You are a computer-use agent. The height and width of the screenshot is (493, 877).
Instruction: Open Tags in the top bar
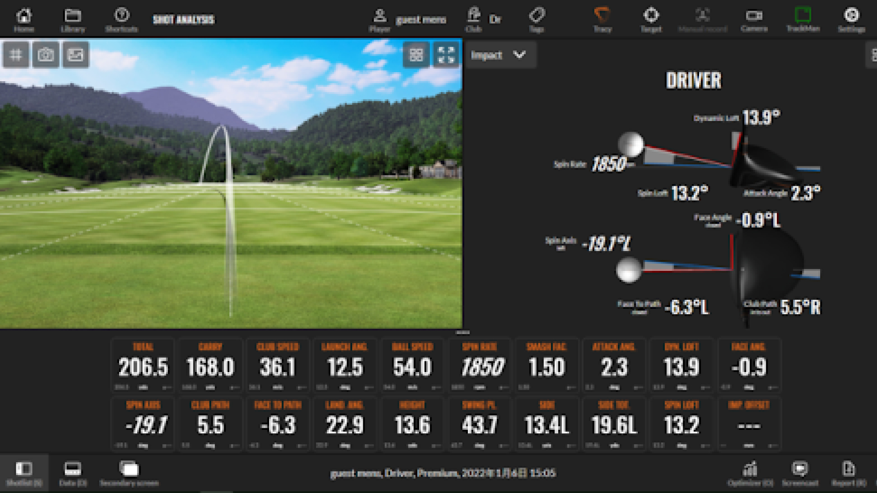[x=536, y=19]
